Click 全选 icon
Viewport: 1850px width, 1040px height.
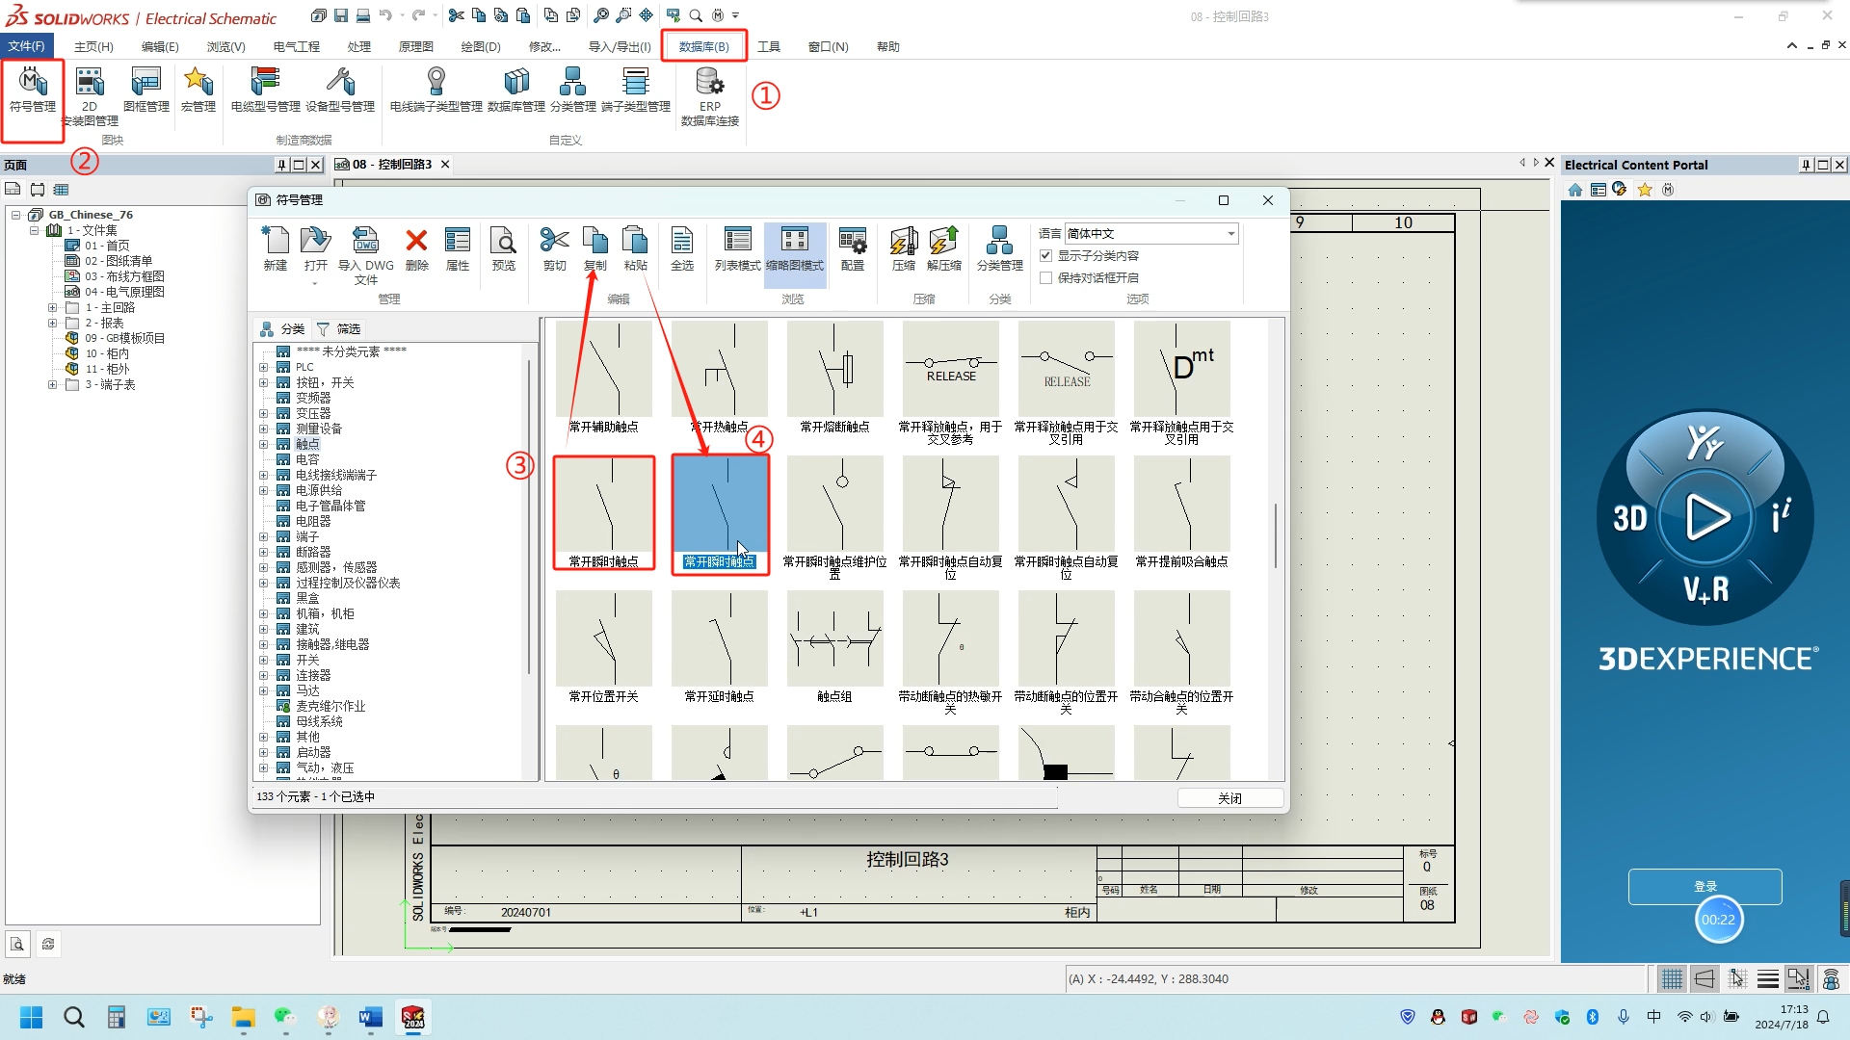pyautogui.click(x=682, y=249)
